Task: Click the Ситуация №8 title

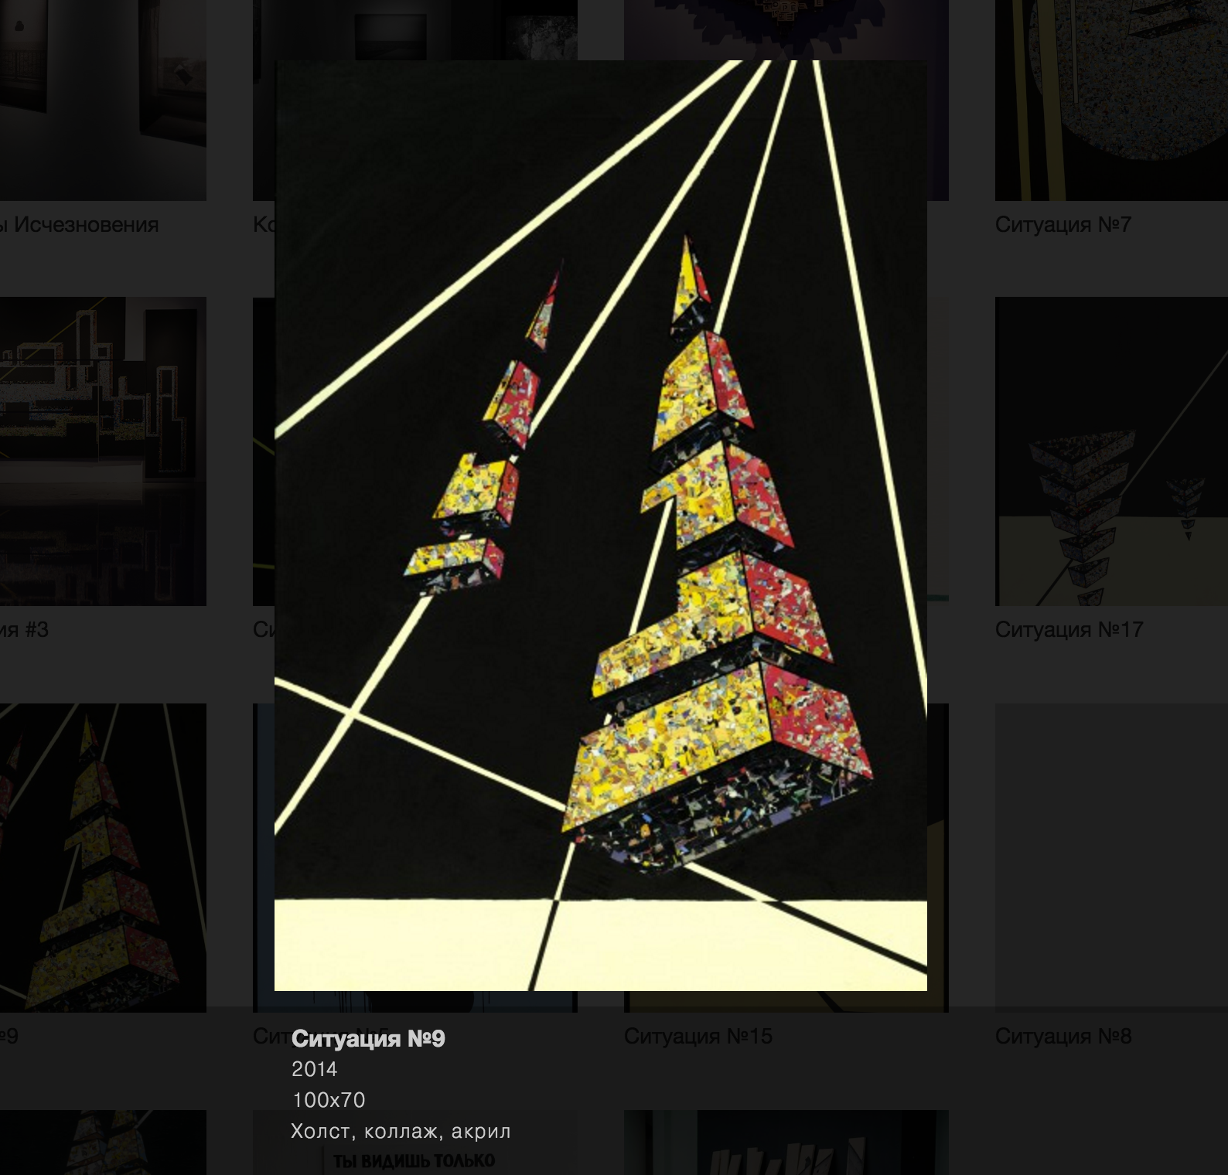Action: pyautogui.click(x=1063, y=1037)
